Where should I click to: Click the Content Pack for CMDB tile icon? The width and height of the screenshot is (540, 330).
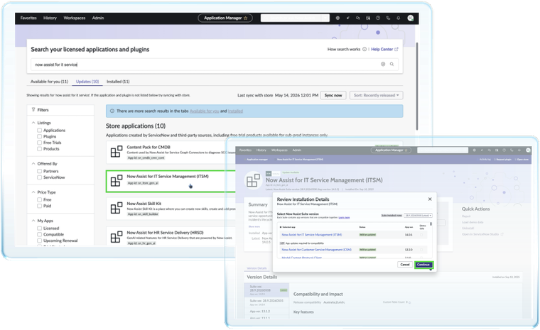click(117, 151)
